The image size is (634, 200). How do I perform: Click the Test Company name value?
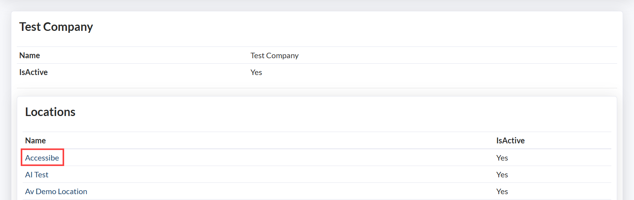(274, 55)
